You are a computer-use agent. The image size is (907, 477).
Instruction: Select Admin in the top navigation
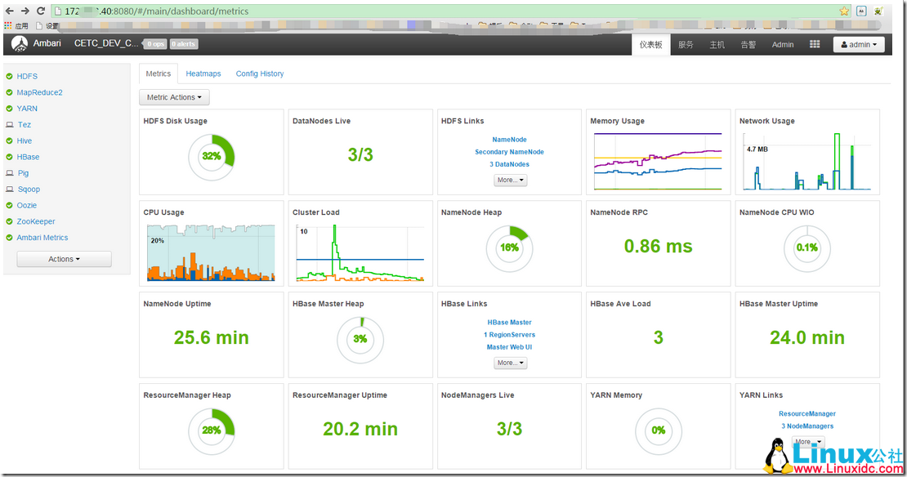click(x=783, y=45)
